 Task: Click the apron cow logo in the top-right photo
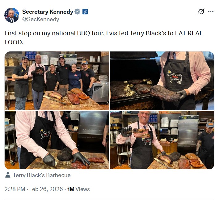175,77
